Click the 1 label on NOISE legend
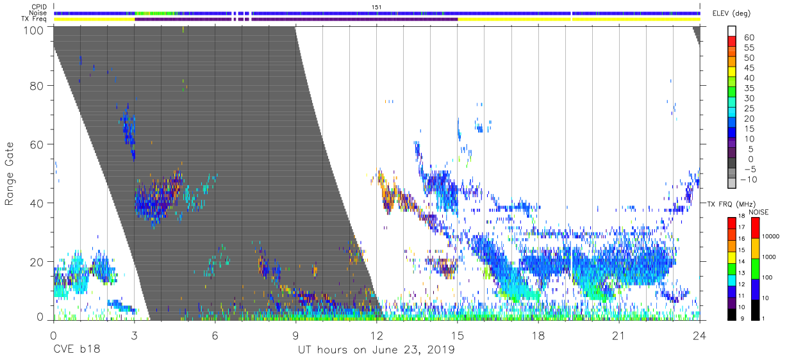This screenshot has height=363, width=787. coord(764,318)
